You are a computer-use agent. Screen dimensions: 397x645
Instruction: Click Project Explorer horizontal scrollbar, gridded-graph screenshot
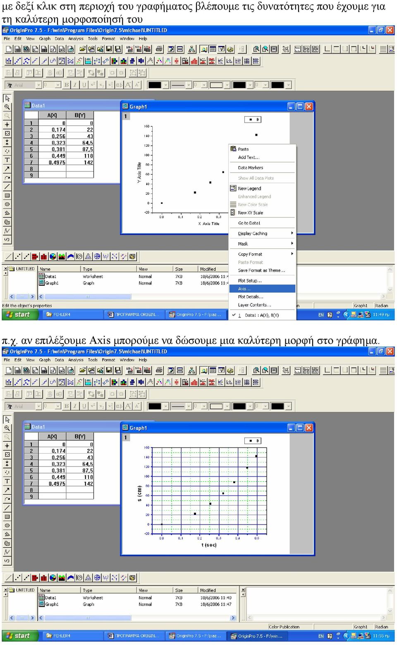click(137, 618)
